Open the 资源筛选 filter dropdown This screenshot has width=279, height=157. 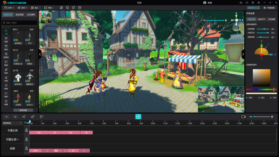12,123
